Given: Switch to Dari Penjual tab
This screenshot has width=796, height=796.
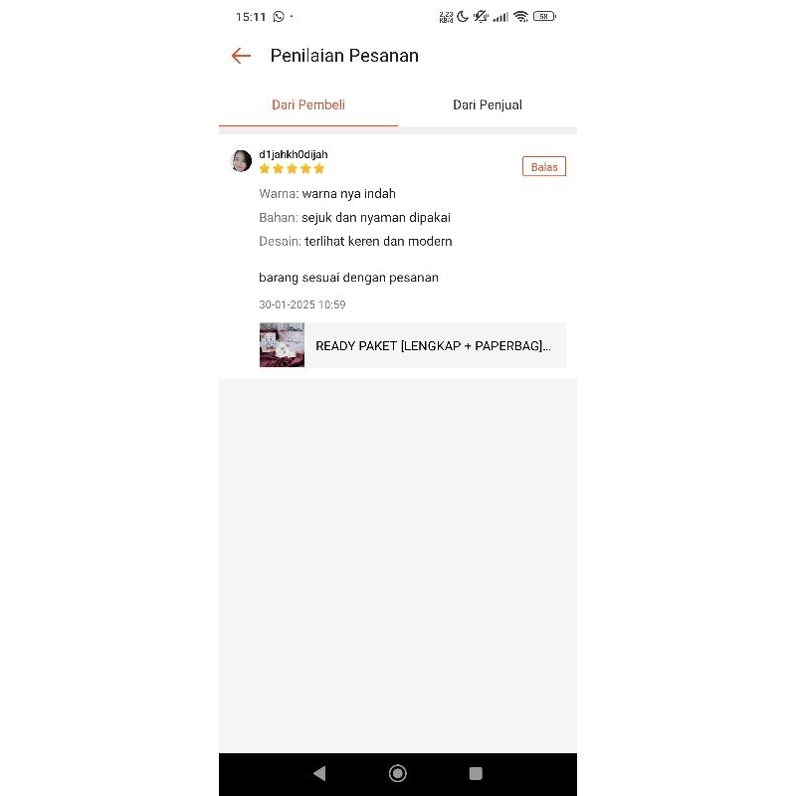Looking at the screenshot, I should click(x=488, y=104).
